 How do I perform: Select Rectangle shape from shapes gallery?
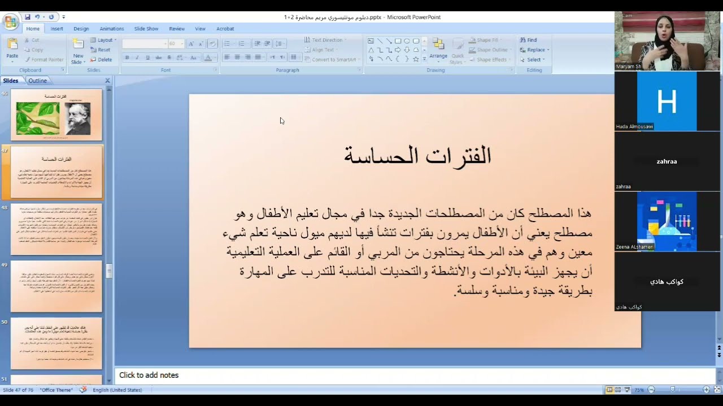click(398, 41)
